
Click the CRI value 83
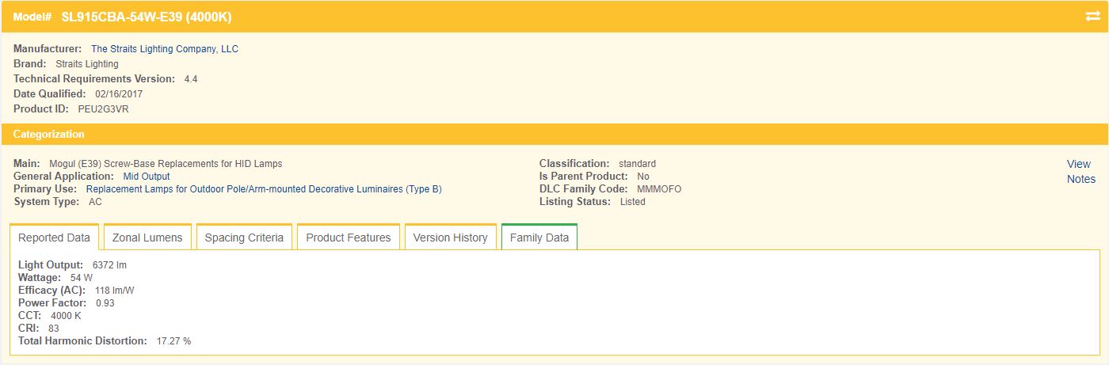[x=53, y=329]
